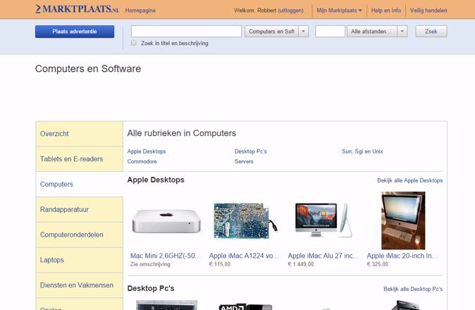This screenshot has height=310, width=475.
Task: Open Help en Info
Action: pyautogui.click(x=386, y=11)
